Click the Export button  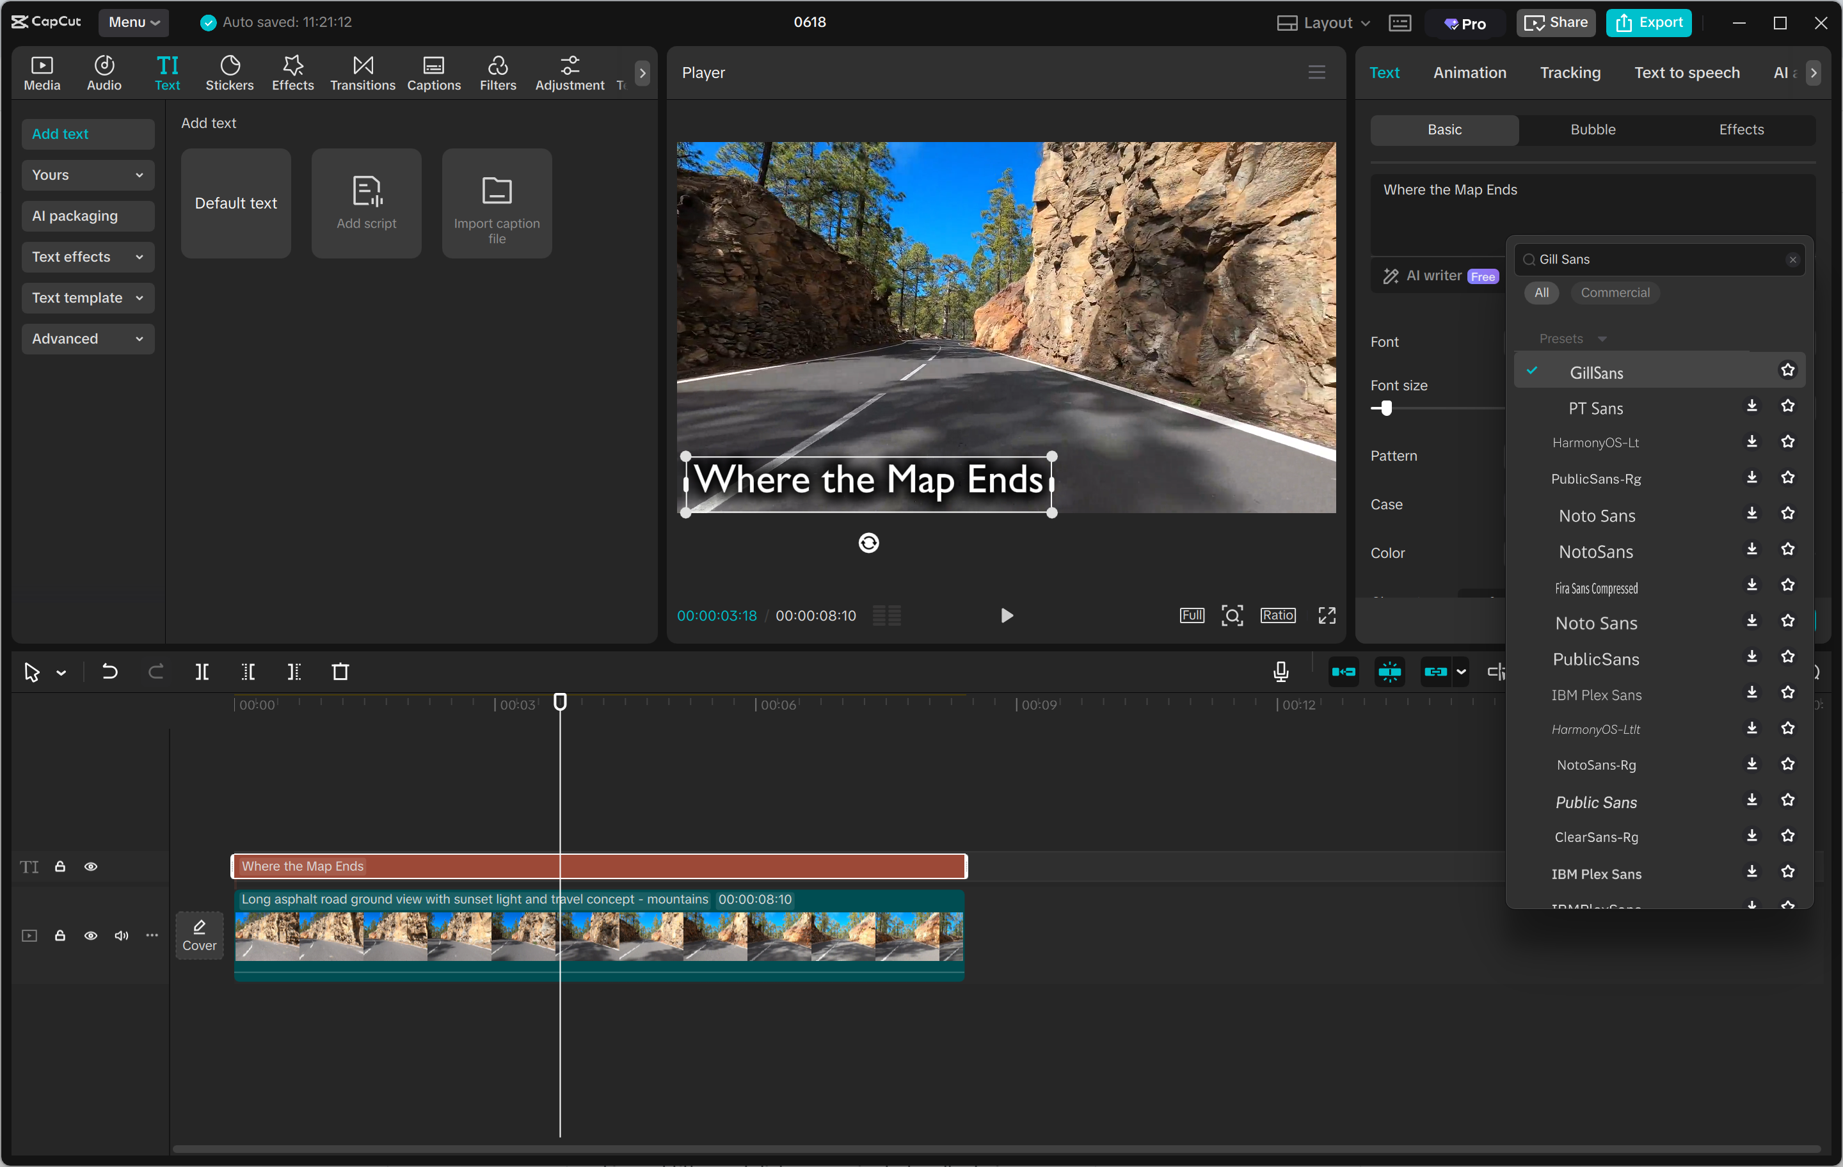tap(1648, 22)
